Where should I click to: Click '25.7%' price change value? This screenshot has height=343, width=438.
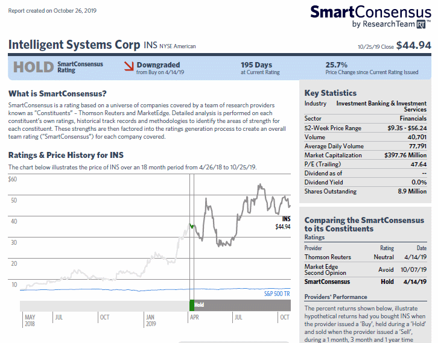coord(336,65)
